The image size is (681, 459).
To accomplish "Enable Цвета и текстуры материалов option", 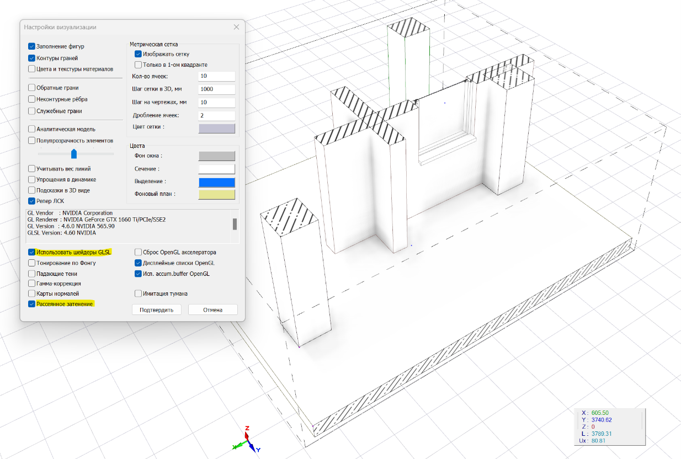I will pyautogui.click(x=32, y=69).
